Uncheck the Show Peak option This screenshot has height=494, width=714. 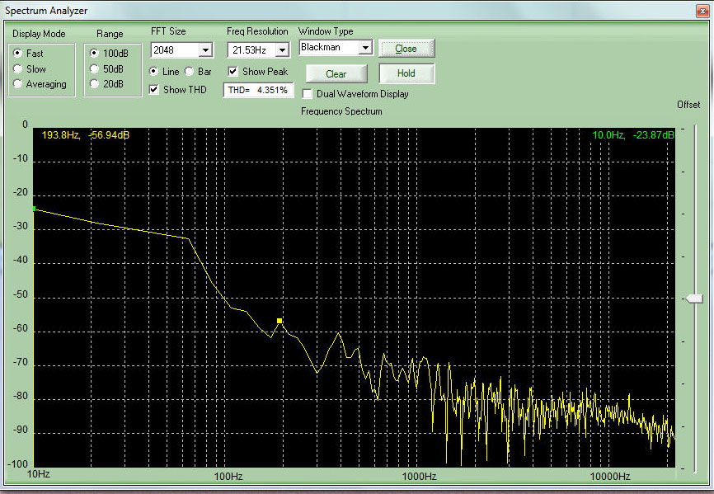(233, 72)
